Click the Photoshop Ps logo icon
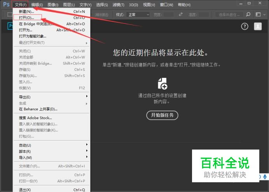 pyautogui.click(x=6, y=4)
